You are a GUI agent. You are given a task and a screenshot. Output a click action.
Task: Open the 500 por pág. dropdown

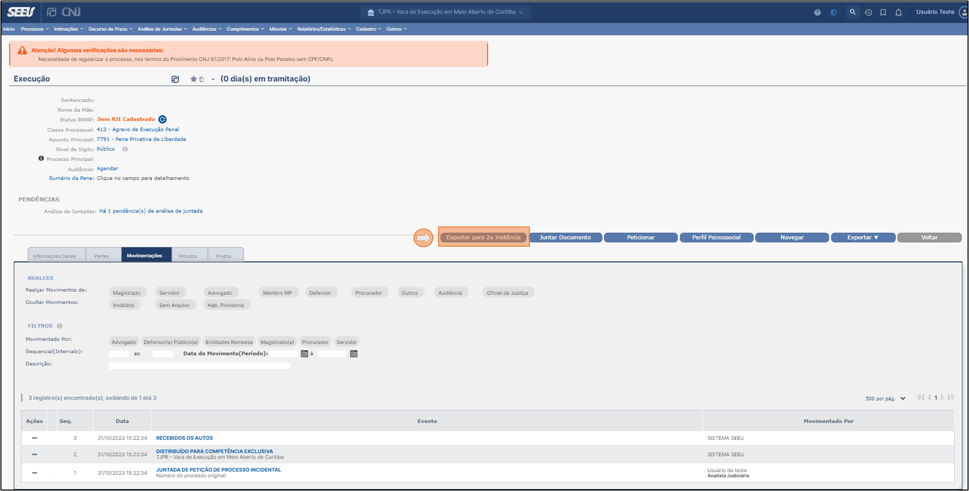(885, 398)
